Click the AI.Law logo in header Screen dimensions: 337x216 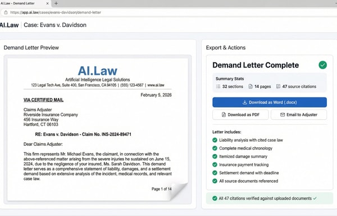[x=9, y=25]
